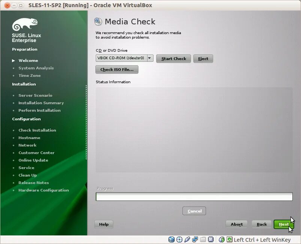
Task: Select Installation Summary step
Action: tap(41, 103)
